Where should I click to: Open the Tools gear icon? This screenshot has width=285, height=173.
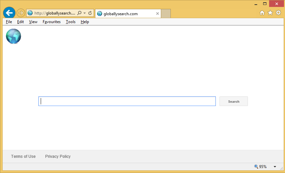[x=278, y=13]
